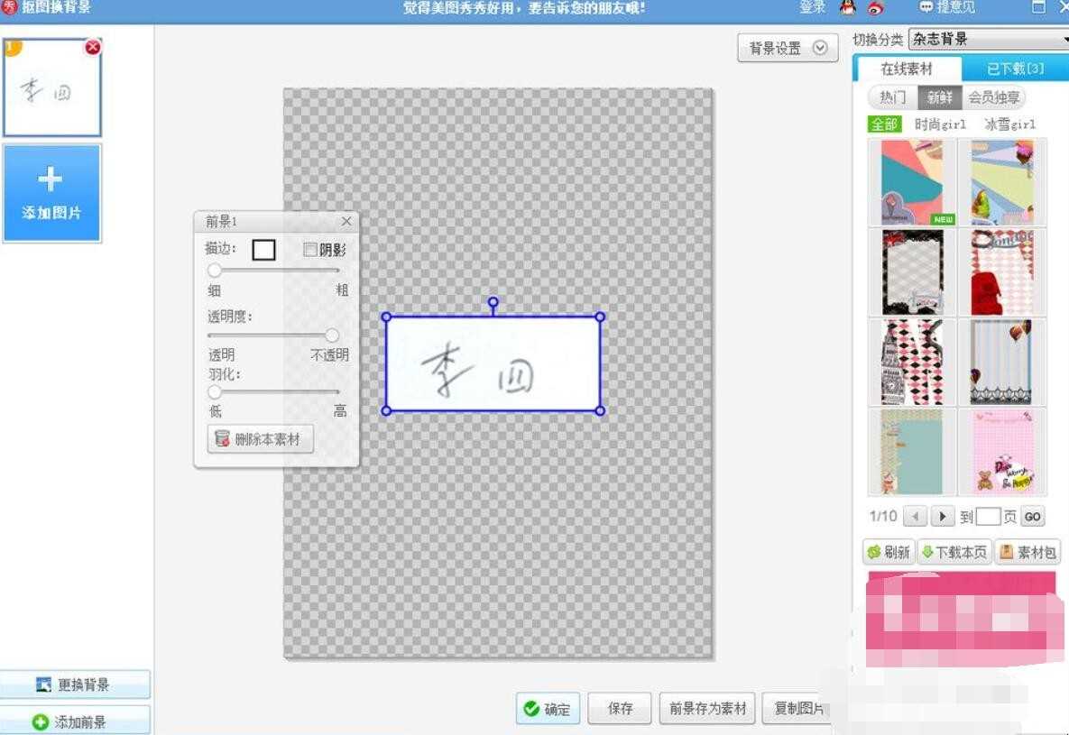1069x735 pixels.
Task: Go to previous page of materials
Action: 915,516
